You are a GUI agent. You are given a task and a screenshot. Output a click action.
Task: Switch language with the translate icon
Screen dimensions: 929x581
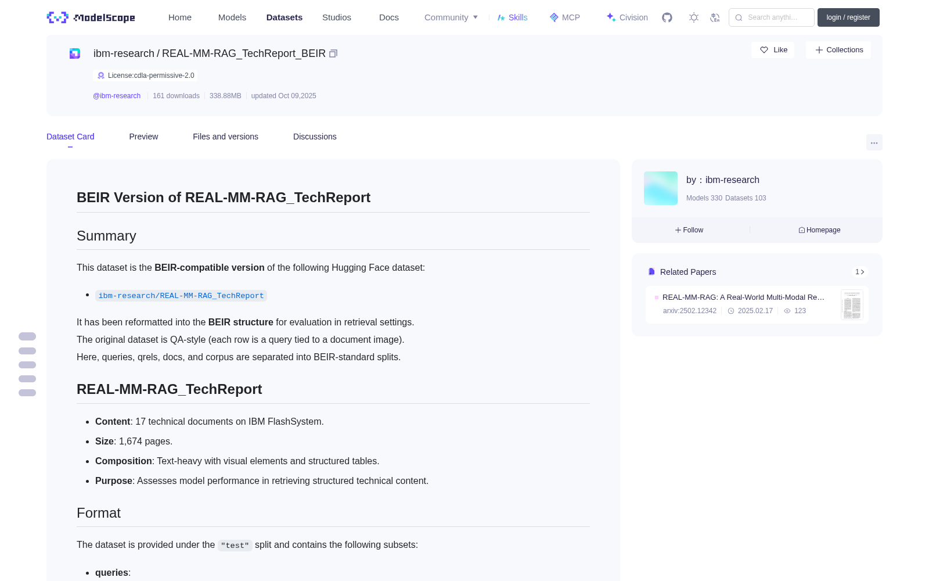click(x=715, y=17)
